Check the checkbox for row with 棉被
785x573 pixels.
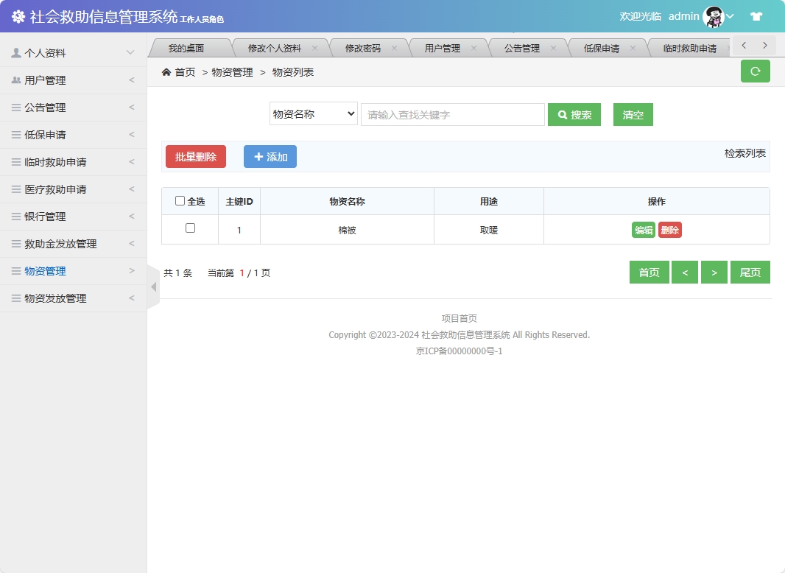pos(189,229)
